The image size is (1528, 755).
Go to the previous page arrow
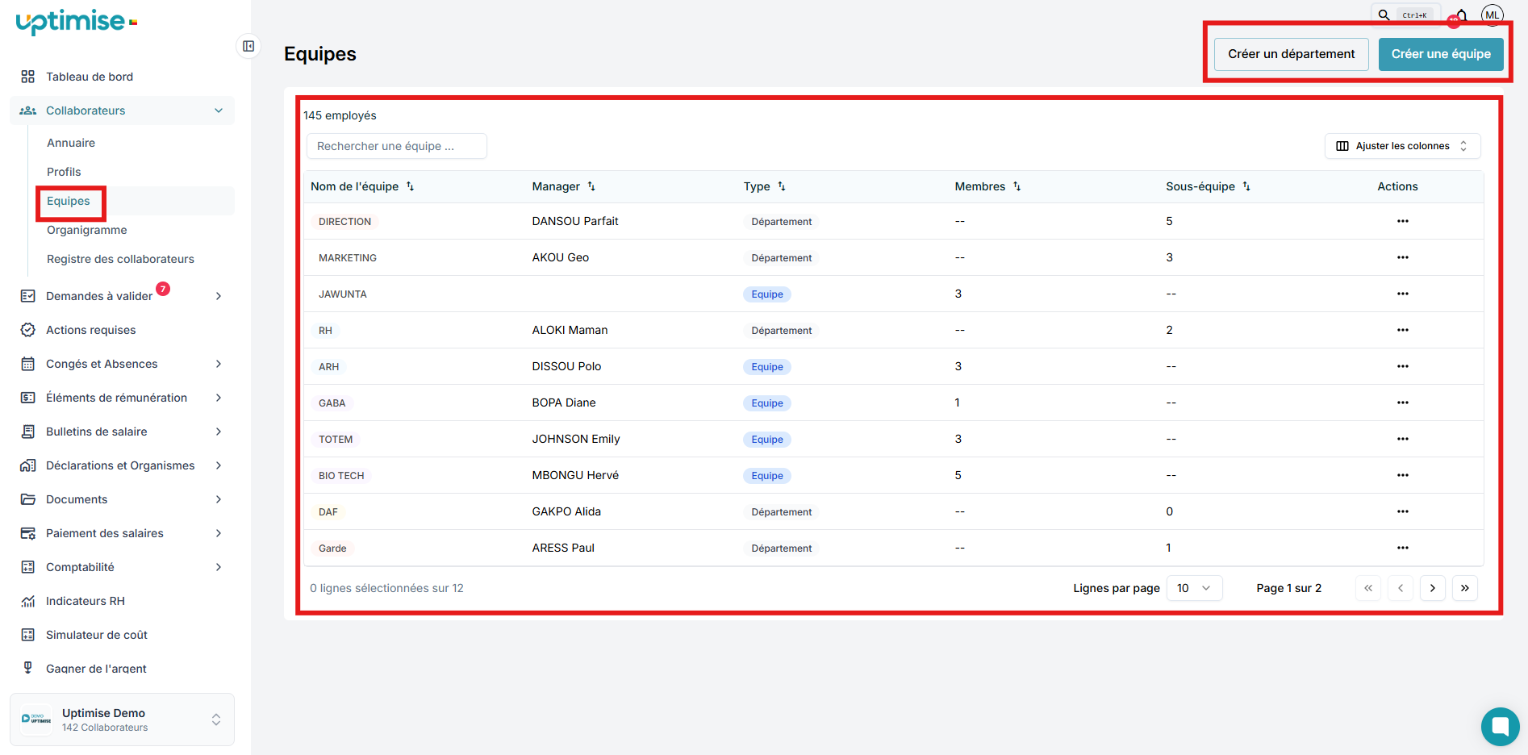point(1401,588)
